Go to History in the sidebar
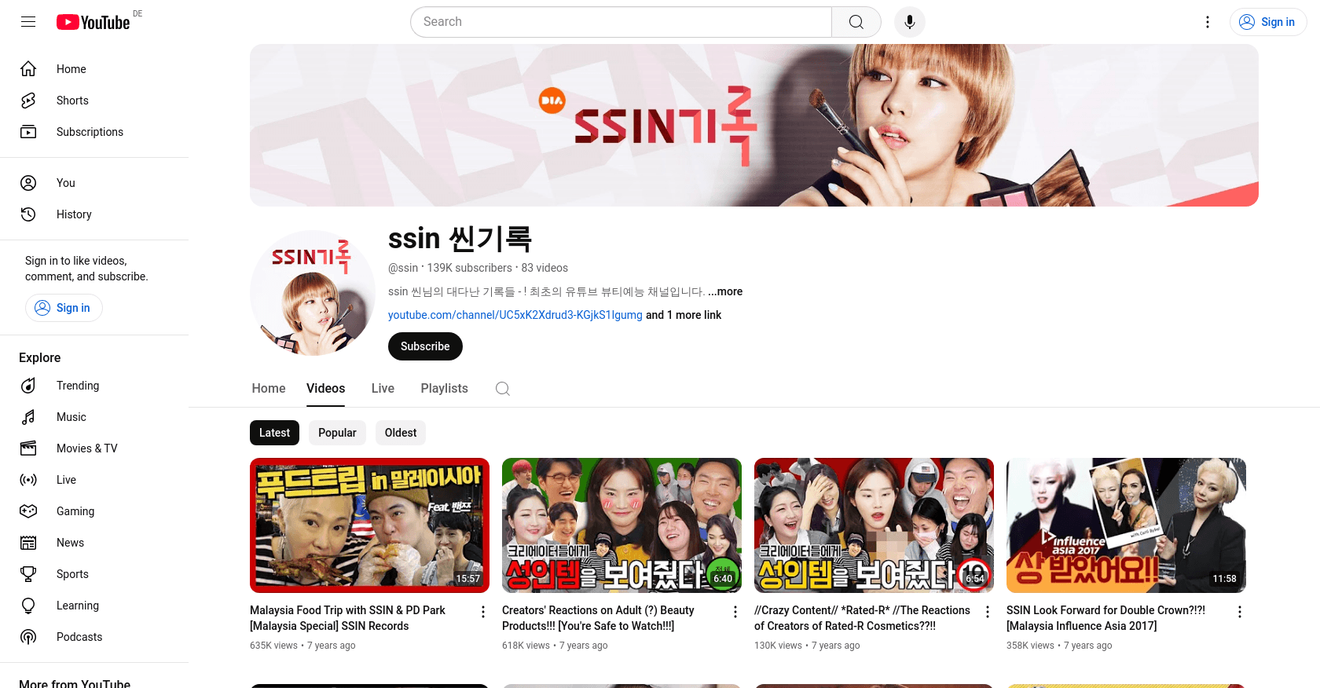Image resolution: width=1320 pixels, height=688 pixels. (74, 214)
